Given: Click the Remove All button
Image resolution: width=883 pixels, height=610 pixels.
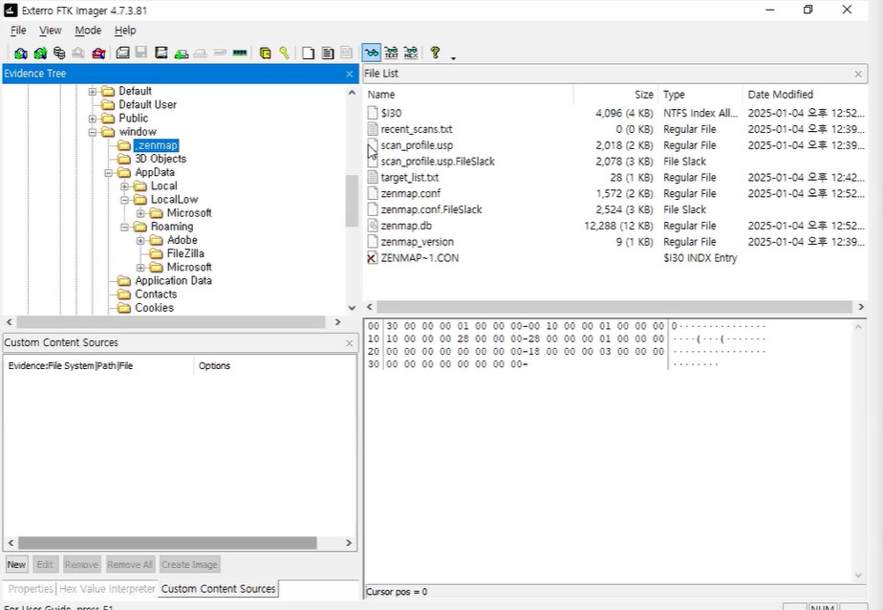Looking at the screenshot, I should 130,564.
